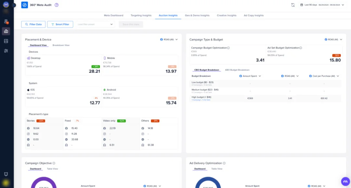Click the Video only +62% badge
This screenshot has width=351, height=188.
tap(121, 121)
